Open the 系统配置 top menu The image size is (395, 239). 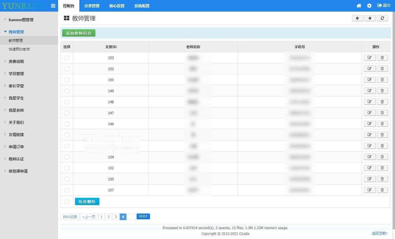[142, 6]
